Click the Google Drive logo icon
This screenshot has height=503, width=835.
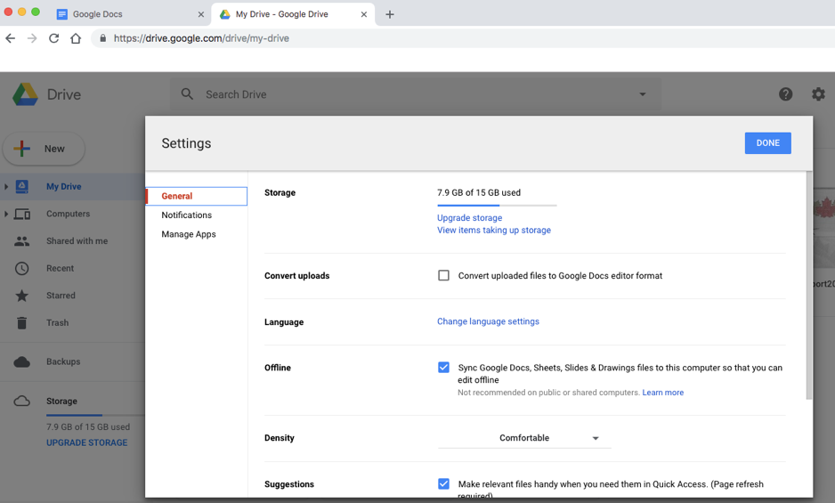click(x=25, y=94)
